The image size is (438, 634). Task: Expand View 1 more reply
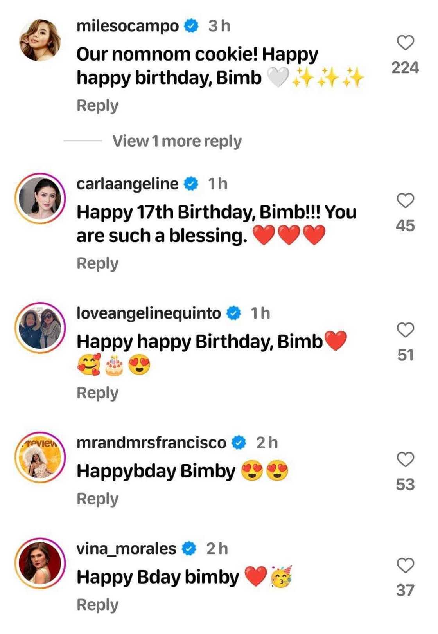coord(177,141)
